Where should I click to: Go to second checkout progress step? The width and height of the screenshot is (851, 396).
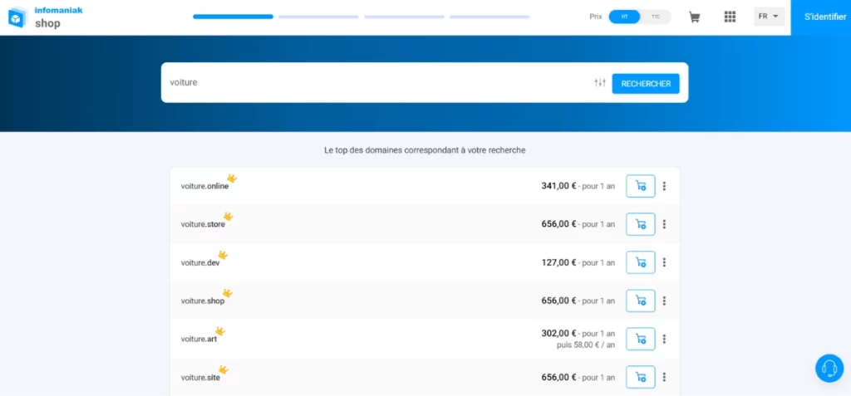pos(318,17)
